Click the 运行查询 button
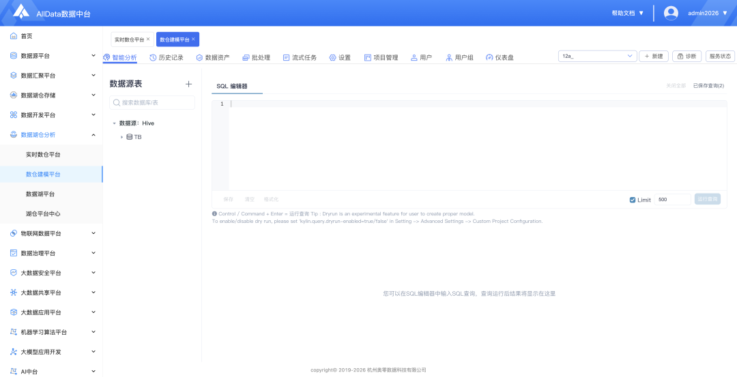This screenshot has height=377, width=737. (x=708, y=200)
